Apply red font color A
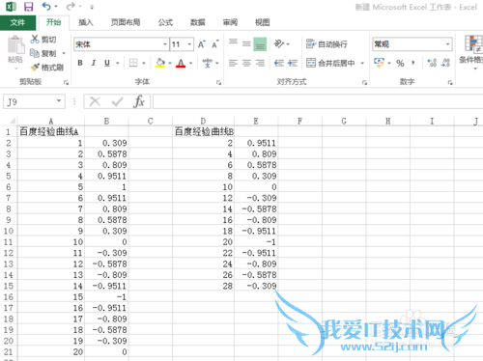The height and width of the screenshot is (361, 483). (181, 63)
